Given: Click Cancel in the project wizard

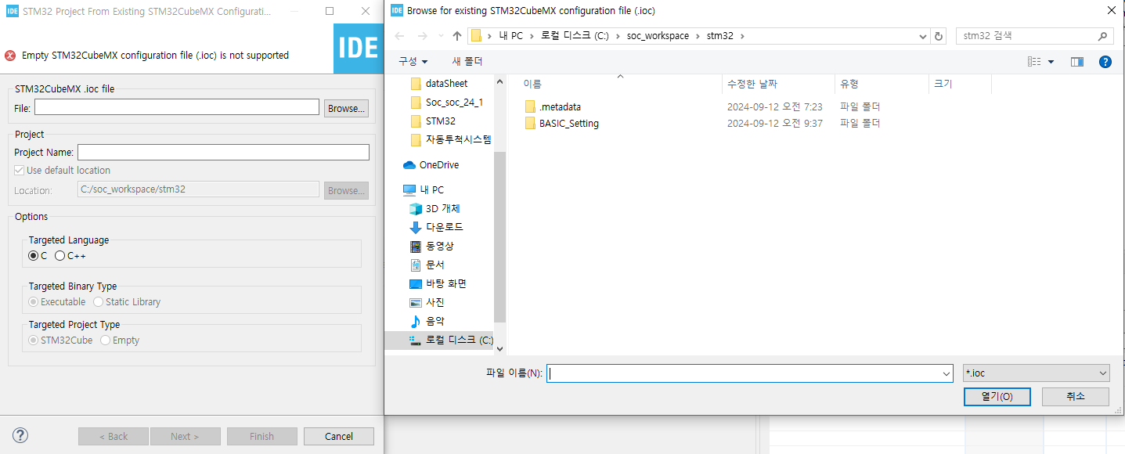Looking at the screenshot, I should (339, 436).
